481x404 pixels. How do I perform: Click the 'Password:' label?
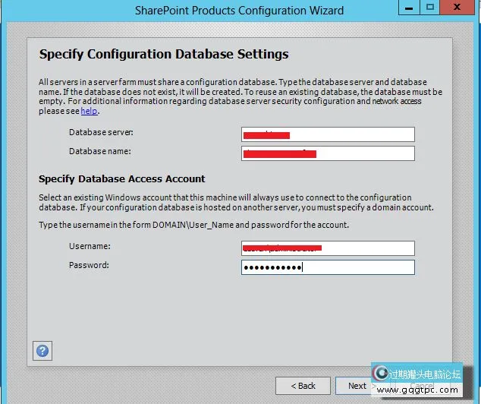pyautogui.click(x=89, y=265)
